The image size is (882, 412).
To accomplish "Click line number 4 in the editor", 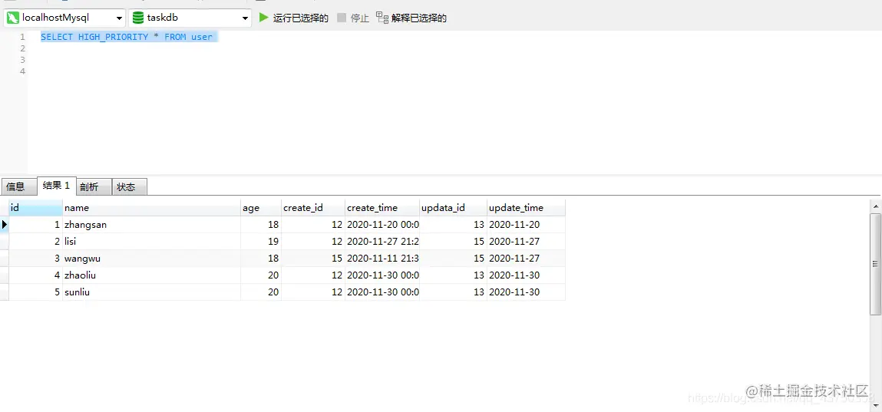I will (22, 71).
